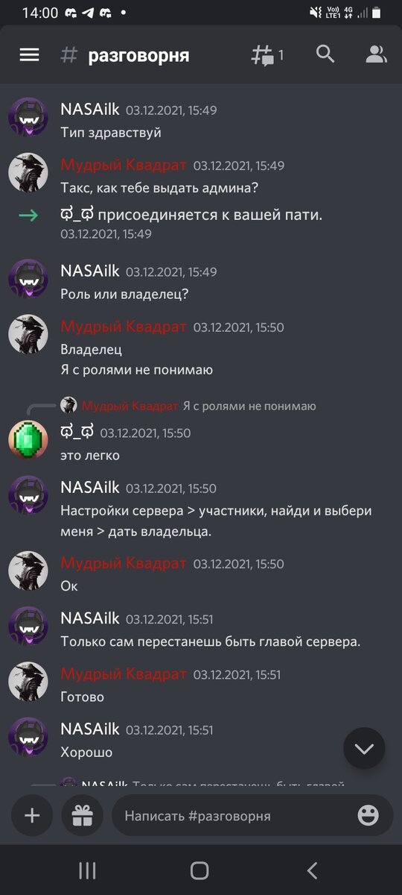The image size is (402, 895).
Task: Jump to latest messages arrow
Action: coord(364,748)
